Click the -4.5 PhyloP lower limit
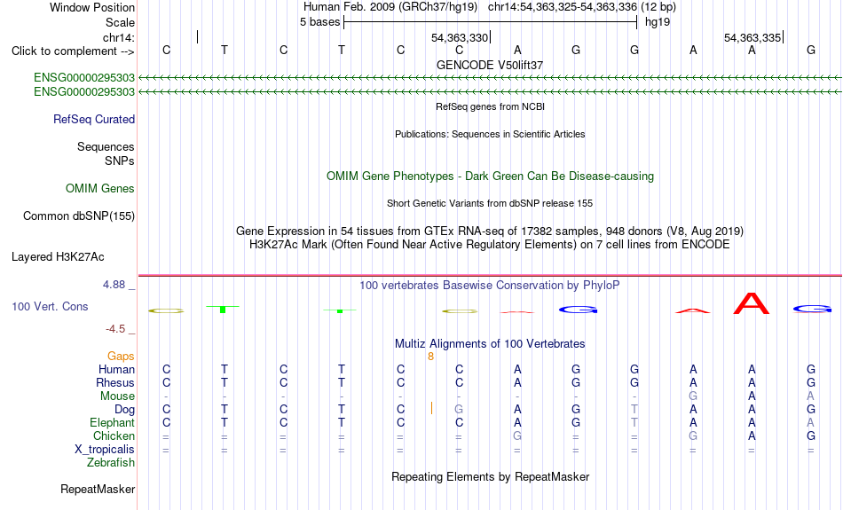Screen dimensions: 843x510 point(115,329)
